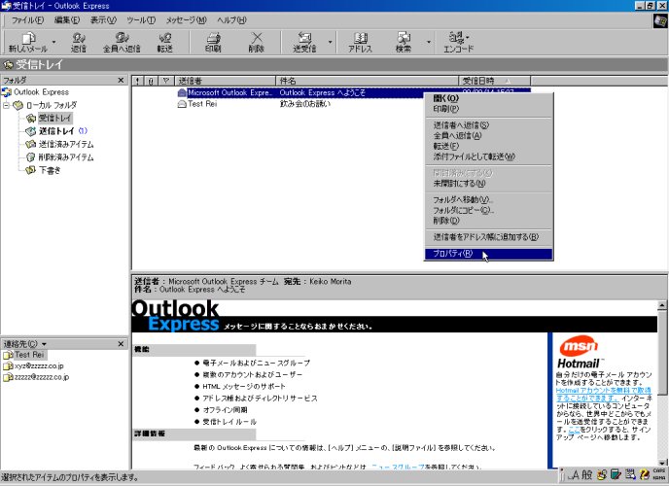Choose 転送(F) in the context menu
This screenshot has width=669, height=486.
pyautogui.click(x=488, y=146)
